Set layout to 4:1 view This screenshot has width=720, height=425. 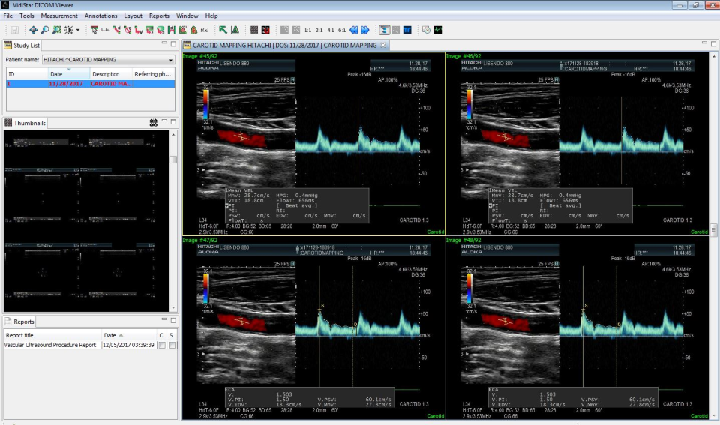pyautogui.click(x=331, y=30)
